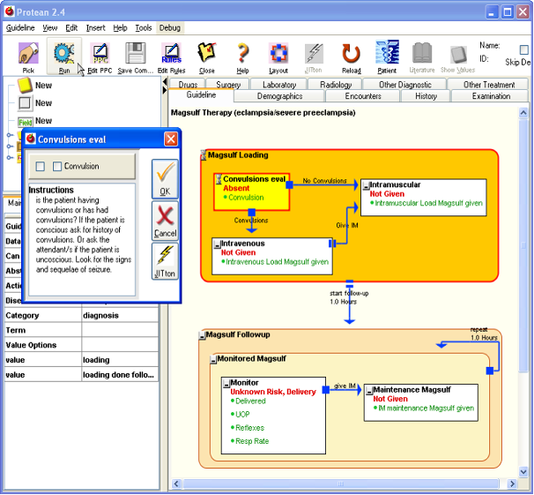Screen dimensions: 534x495
Task: Enable the Skip De... checkbox
Action: click(x=525, y=49)
